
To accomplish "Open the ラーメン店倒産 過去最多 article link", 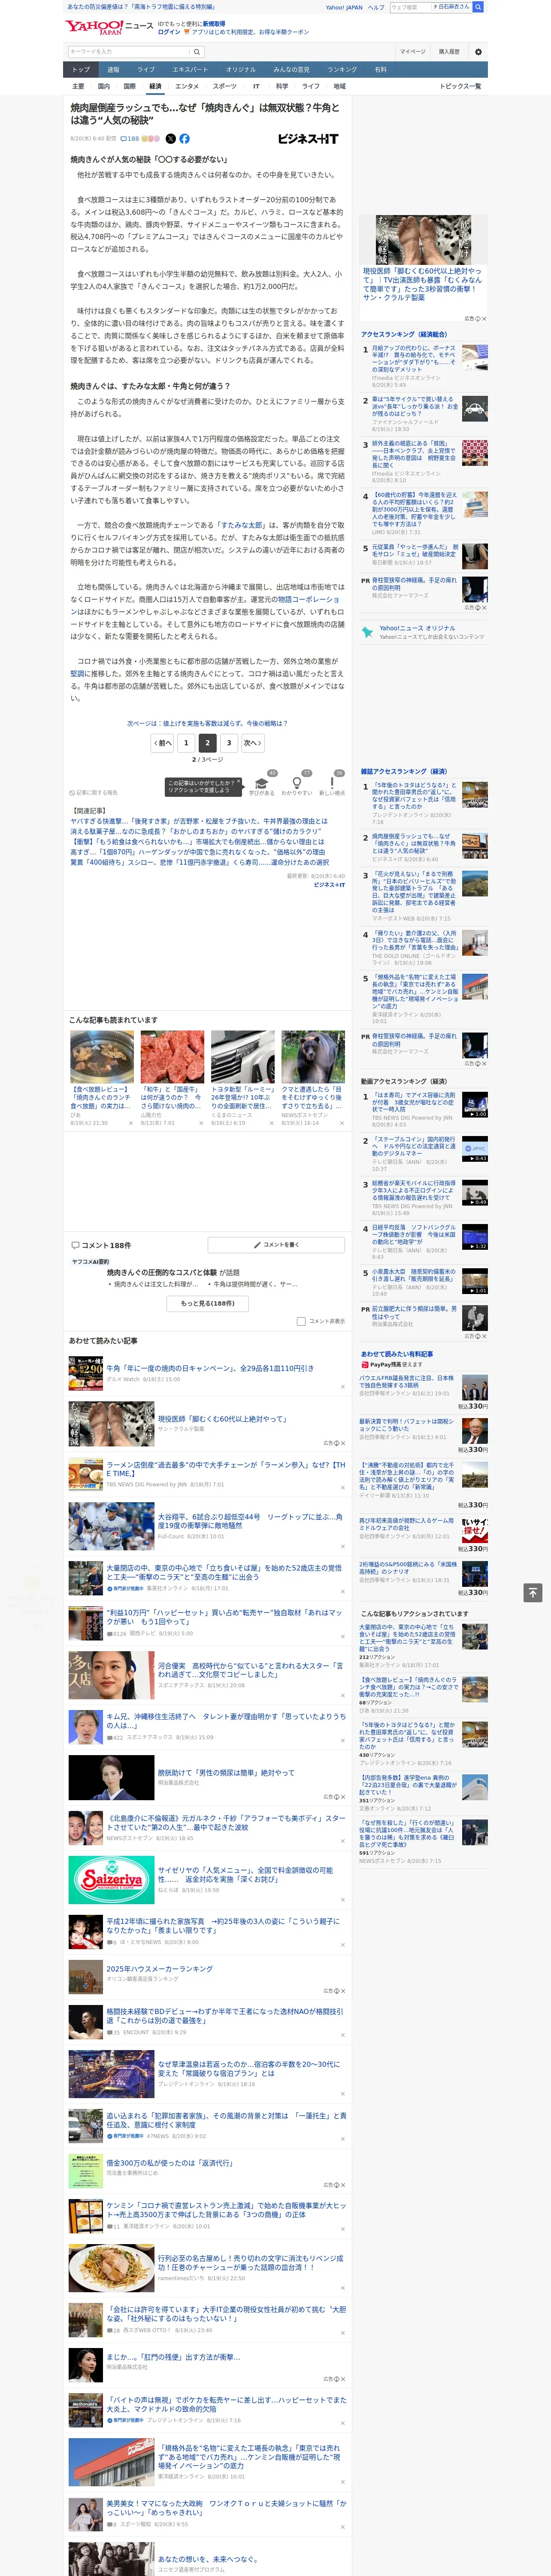I will [x=226, y=1470].
